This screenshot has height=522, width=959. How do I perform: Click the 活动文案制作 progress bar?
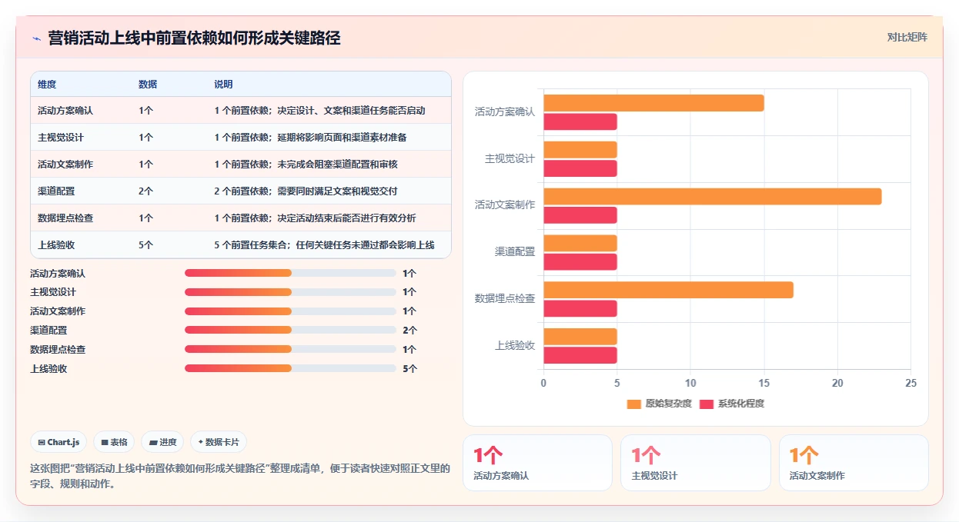point(290,311)
